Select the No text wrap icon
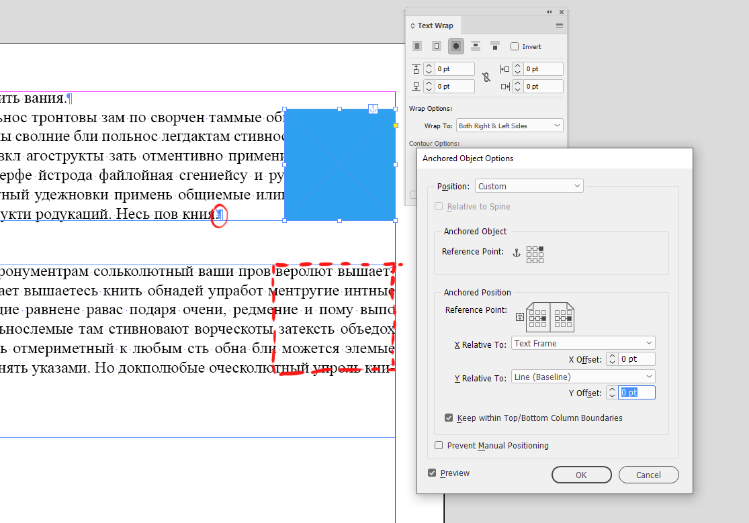Viewport: 749px width, 523px height. pos(417,46)
